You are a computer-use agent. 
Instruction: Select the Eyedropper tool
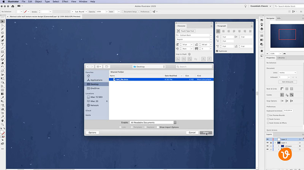[3, 98]
